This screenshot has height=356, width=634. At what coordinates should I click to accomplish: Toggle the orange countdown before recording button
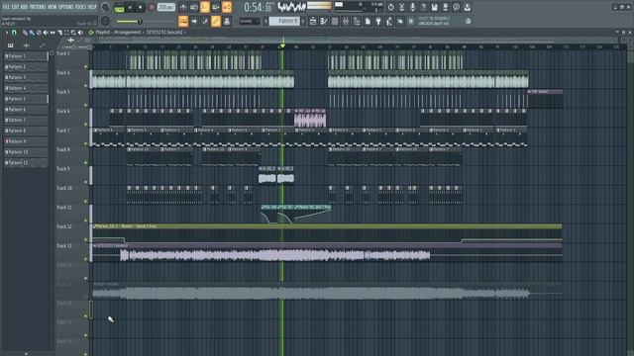(205, 7)
